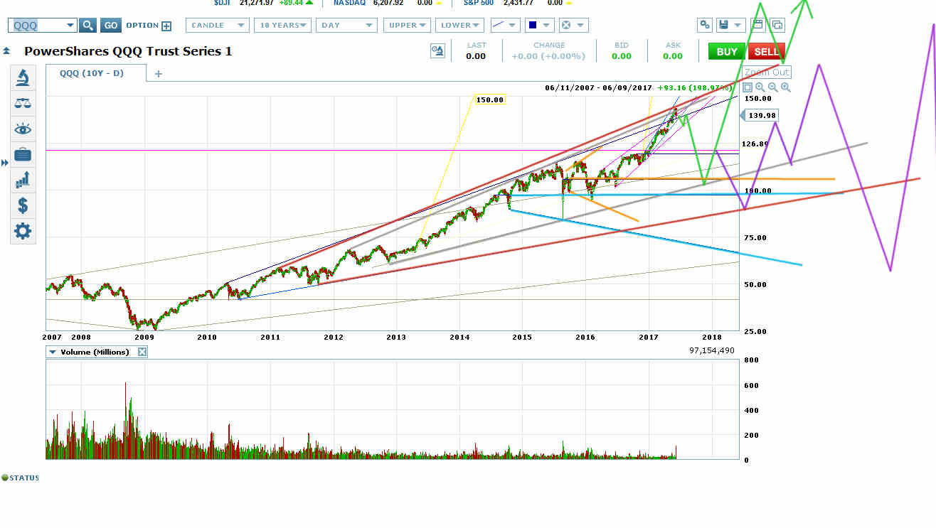Expand the save chart dropdown arrow
936x528 pixels.
737,26
